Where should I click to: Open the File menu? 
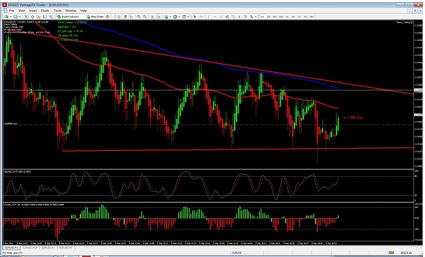point(12,11)
